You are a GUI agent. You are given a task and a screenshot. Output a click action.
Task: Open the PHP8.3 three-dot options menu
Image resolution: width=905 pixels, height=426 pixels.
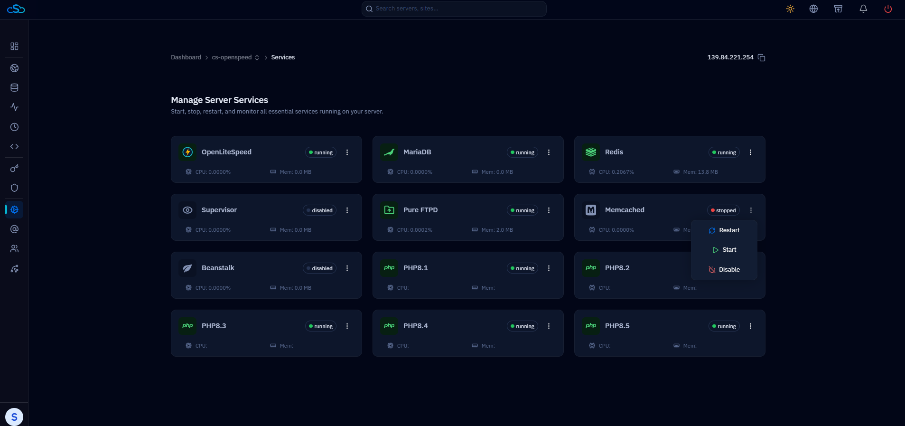pyautogui.click(x=347, y=326)
